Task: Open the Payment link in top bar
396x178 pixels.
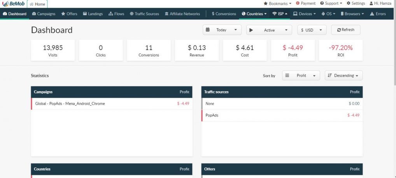Action: [x=306, y=4]
